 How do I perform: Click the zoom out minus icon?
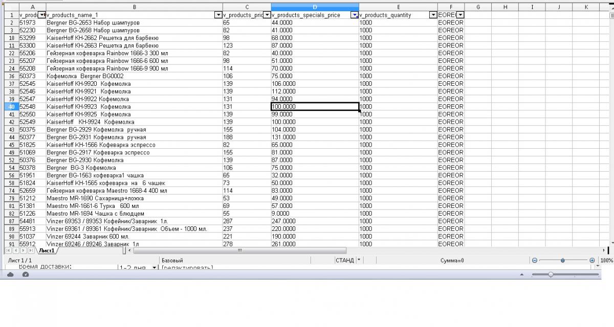[x=534, y=261]
